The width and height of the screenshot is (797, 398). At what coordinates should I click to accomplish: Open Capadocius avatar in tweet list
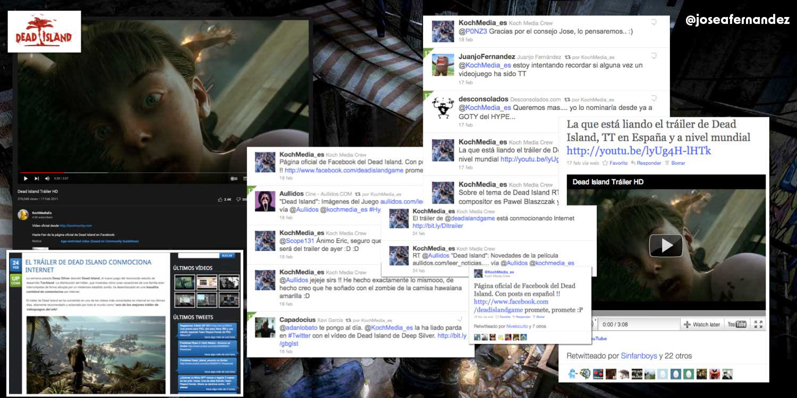(x=265, y=327)
